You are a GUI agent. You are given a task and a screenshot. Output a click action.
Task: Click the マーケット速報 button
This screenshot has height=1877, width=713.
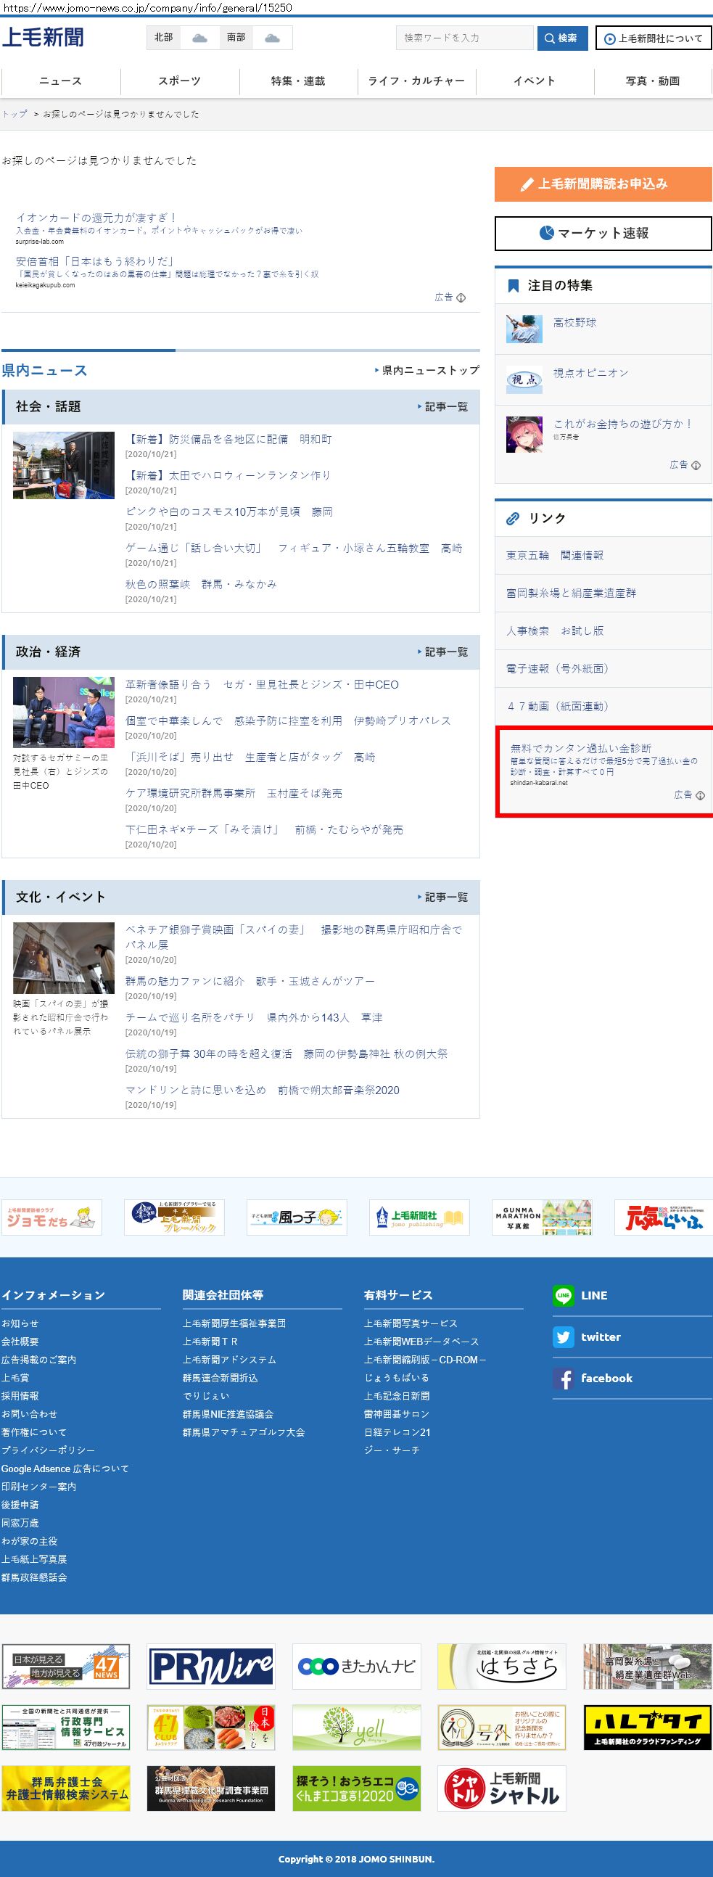[603, 233]
